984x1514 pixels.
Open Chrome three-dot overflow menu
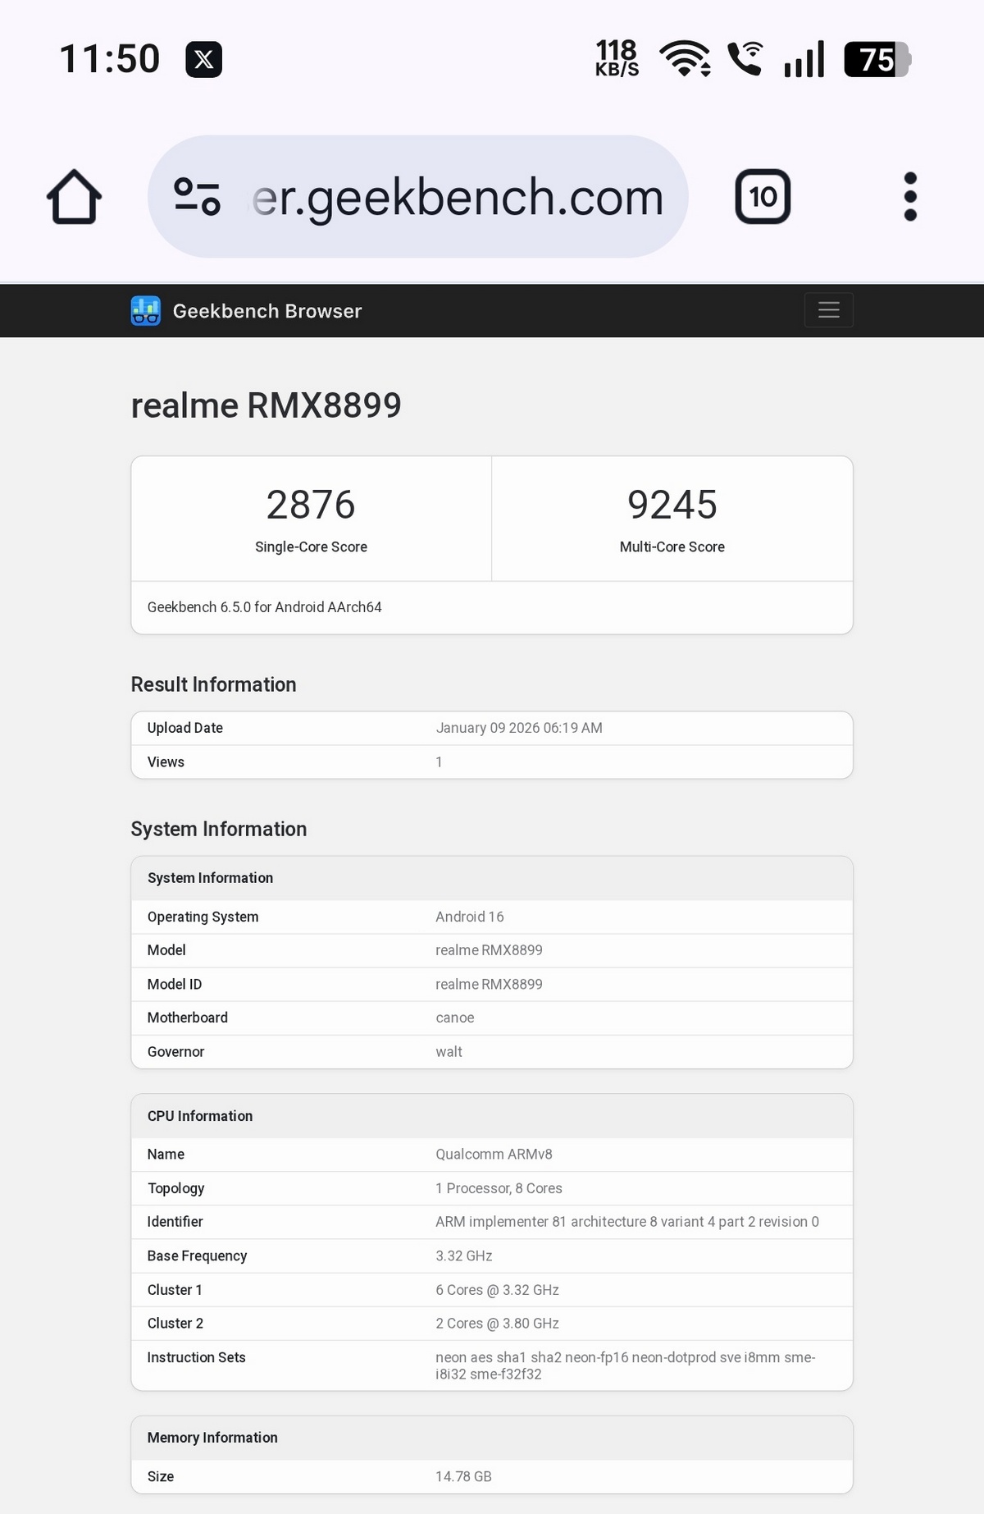(x=909, y=197)
